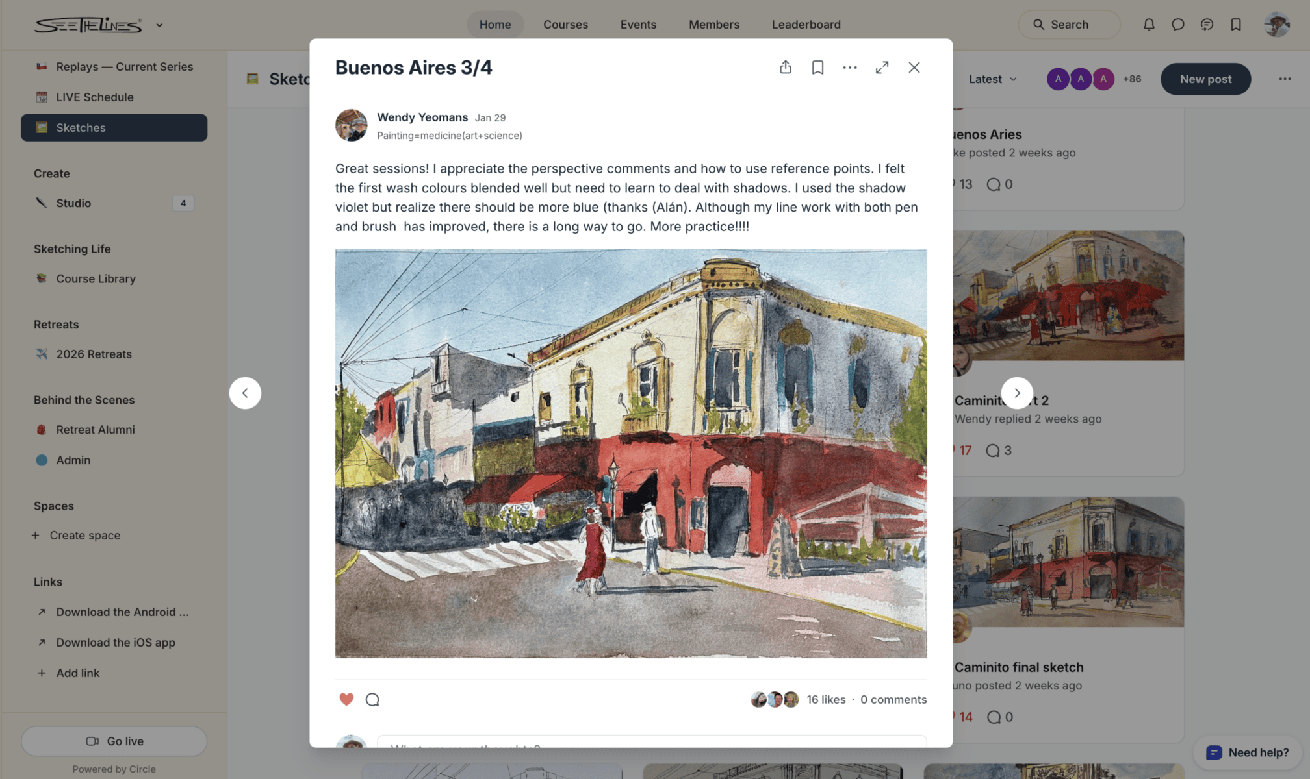The image size is (1310, 779).
Task: Click the Search field
Action: point(1069,25)
